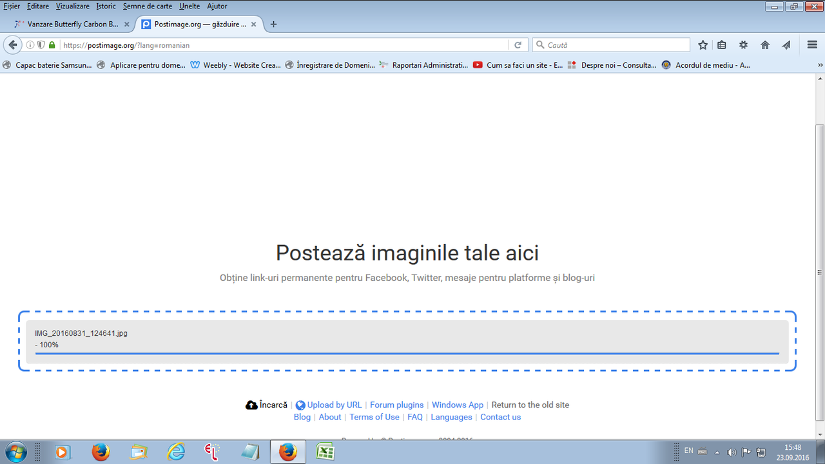Open the Windows Start button
This screenshot has width=825, height=464.
click(x=17, y=452)
